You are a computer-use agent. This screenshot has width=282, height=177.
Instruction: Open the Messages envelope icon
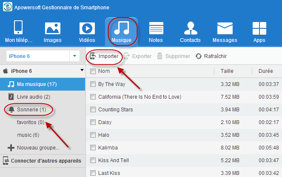225,28
